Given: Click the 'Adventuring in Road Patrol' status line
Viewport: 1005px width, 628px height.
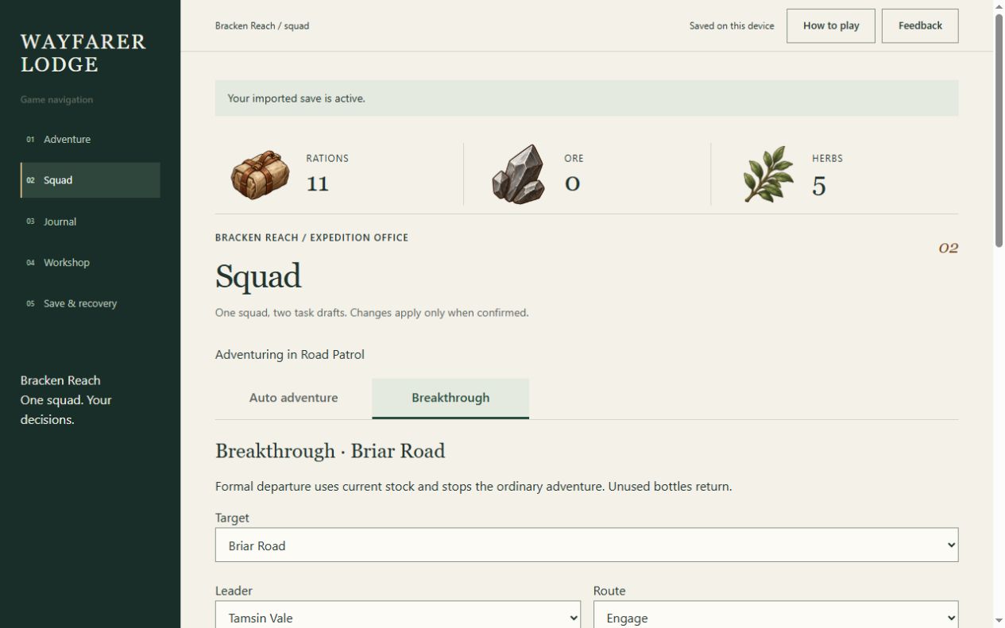Looking at the screenshot, I should click(290, 354).
